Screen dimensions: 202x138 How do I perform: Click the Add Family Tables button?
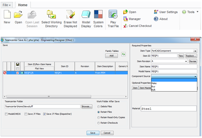(x=111, y=56)
